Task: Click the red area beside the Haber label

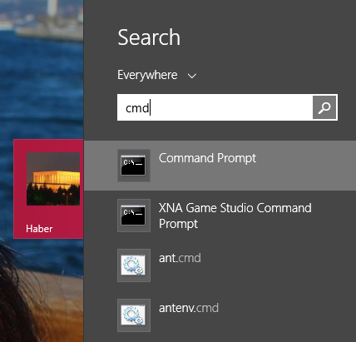Action: pos(68,229)
